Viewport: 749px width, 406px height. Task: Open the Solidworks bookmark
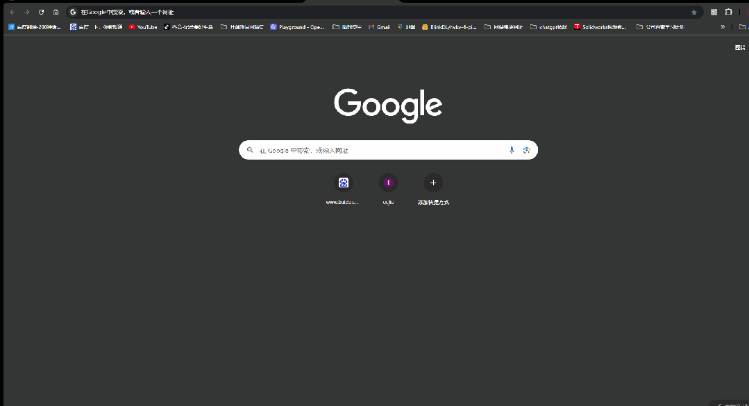(600, 27)
